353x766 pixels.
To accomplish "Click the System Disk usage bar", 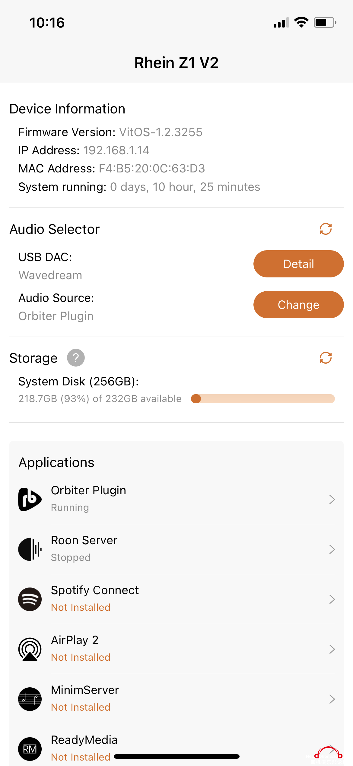I will (263, 399).
